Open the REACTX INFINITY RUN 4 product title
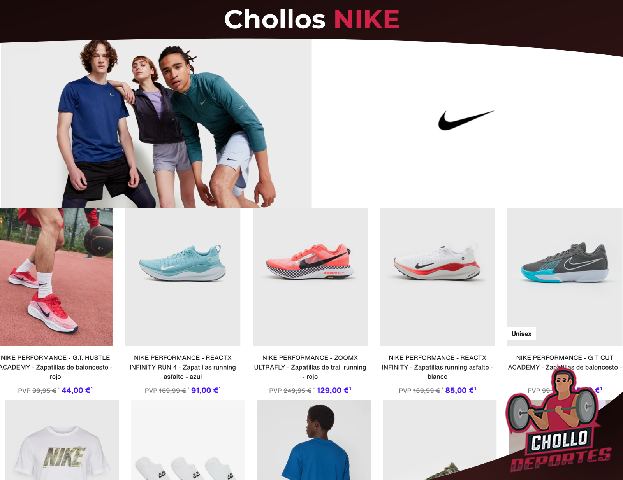 183,367
